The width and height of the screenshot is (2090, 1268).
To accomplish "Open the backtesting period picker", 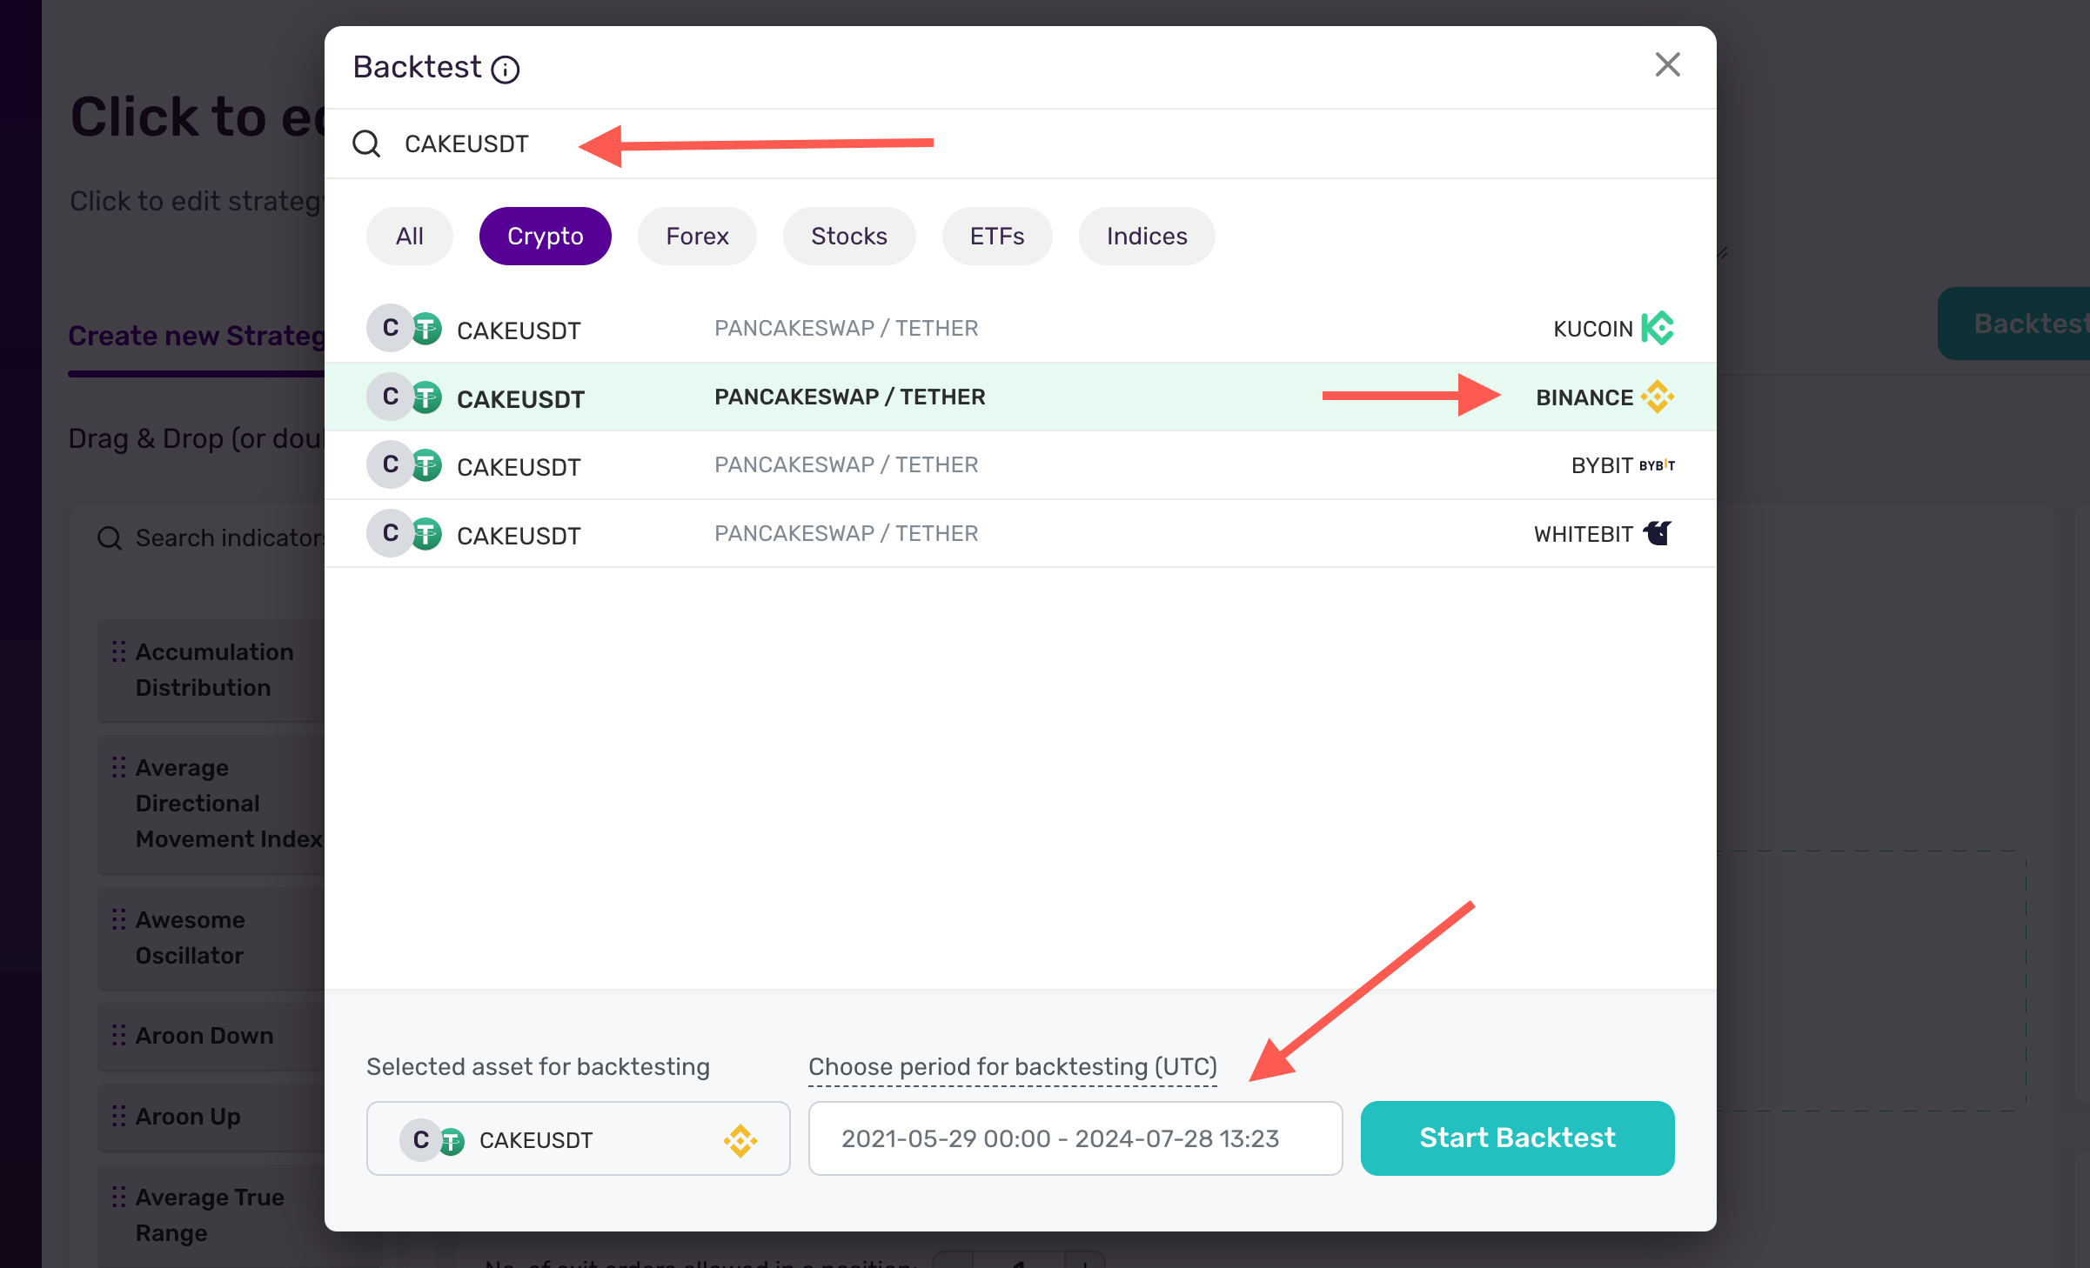I will tap(1075, 1138).
